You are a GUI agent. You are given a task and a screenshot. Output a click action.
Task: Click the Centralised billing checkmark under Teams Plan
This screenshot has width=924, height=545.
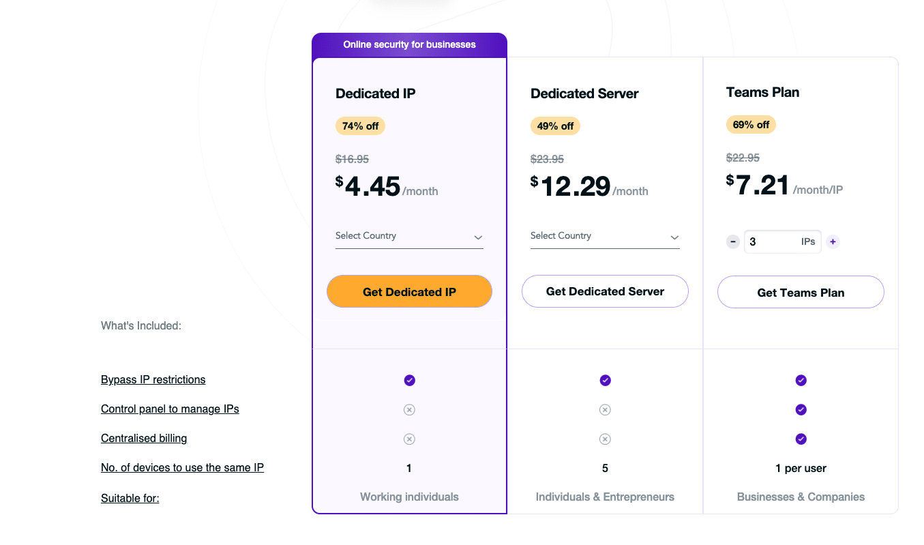[x=801, y=439]
